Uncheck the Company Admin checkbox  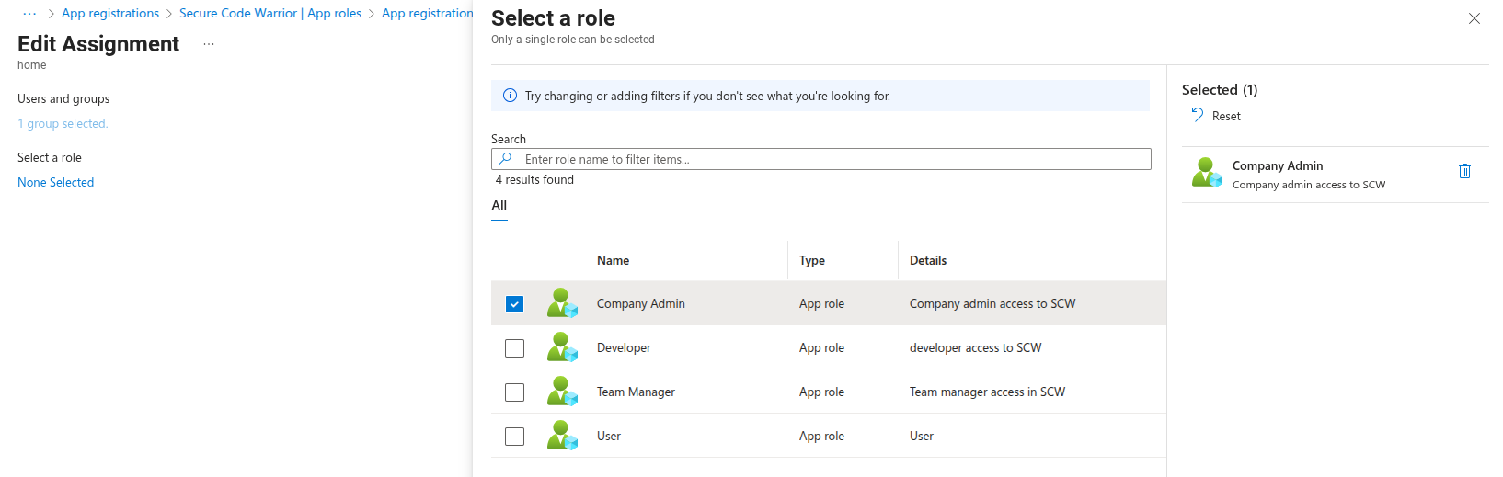tap(514, 304)
